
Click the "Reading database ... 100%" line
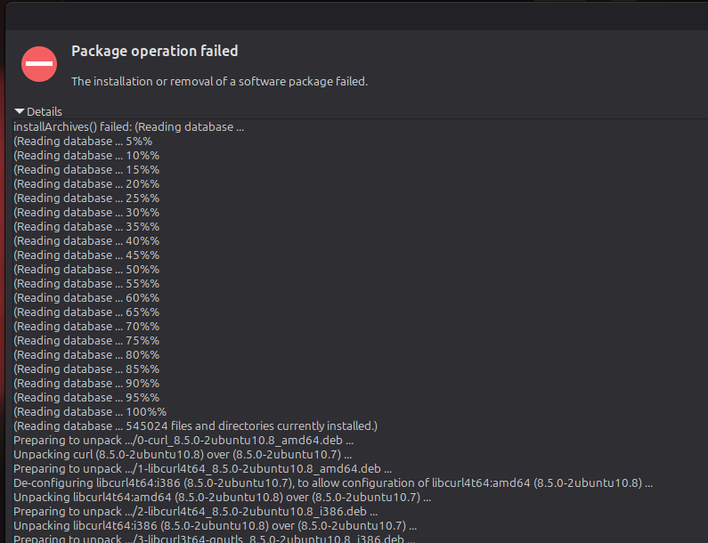pos(90,411)
